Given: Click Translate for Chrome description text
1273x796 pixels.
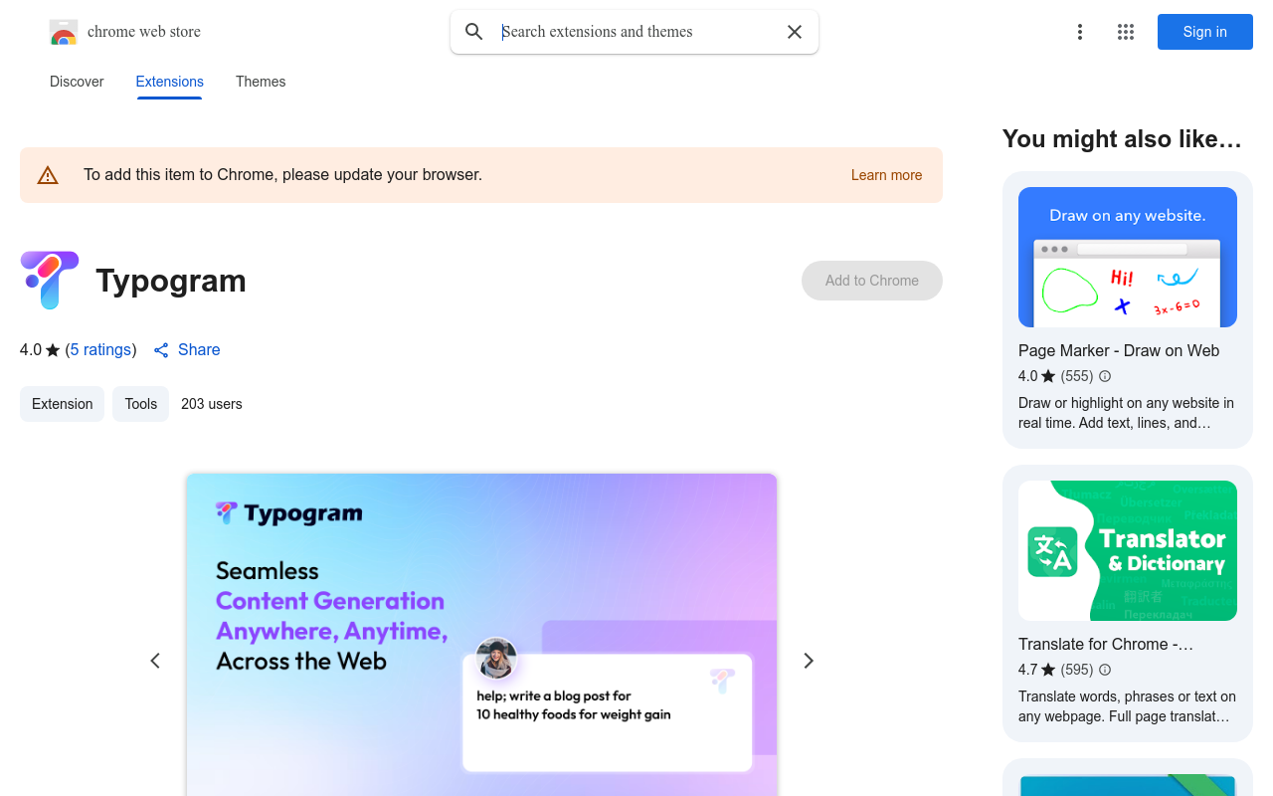Looking at the screenshot, I should 1127,706.
